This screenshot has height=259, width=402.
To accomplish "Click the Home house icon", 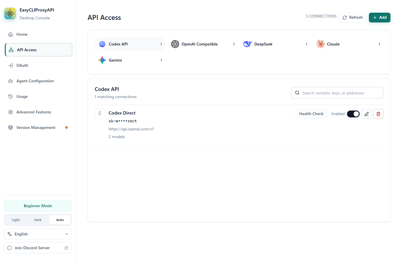I will point(11,34).
